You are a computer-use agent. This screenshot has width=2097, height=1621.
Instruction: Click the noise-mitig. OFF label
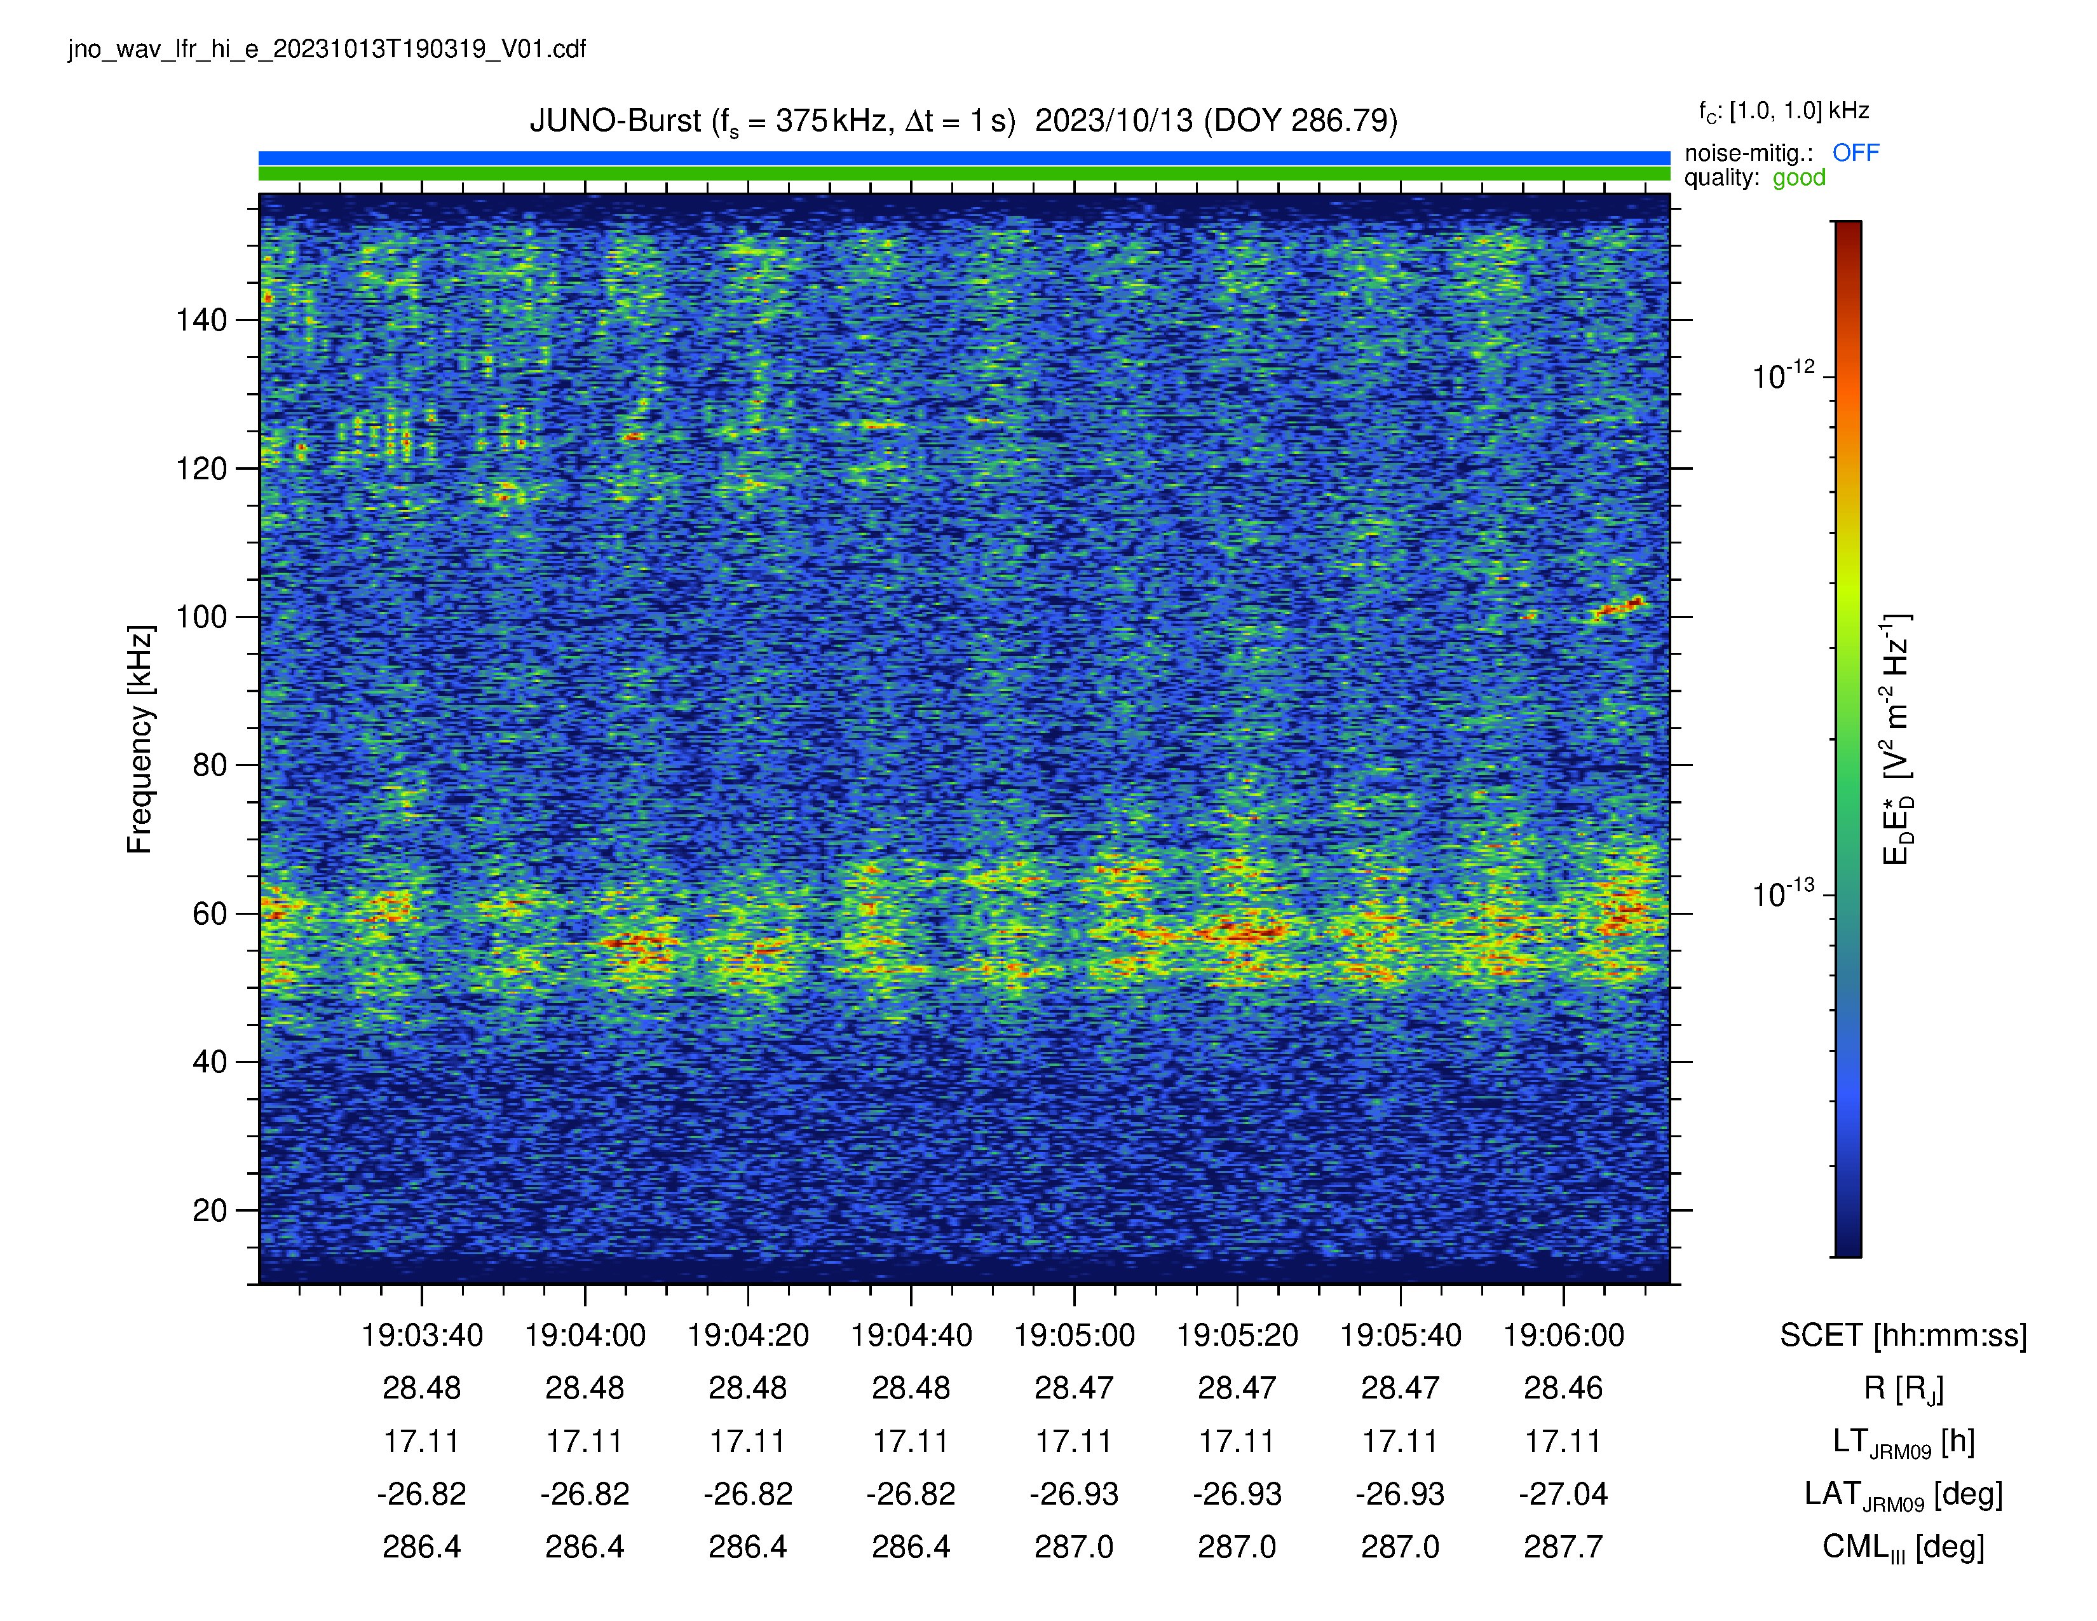pos(1781,153)
